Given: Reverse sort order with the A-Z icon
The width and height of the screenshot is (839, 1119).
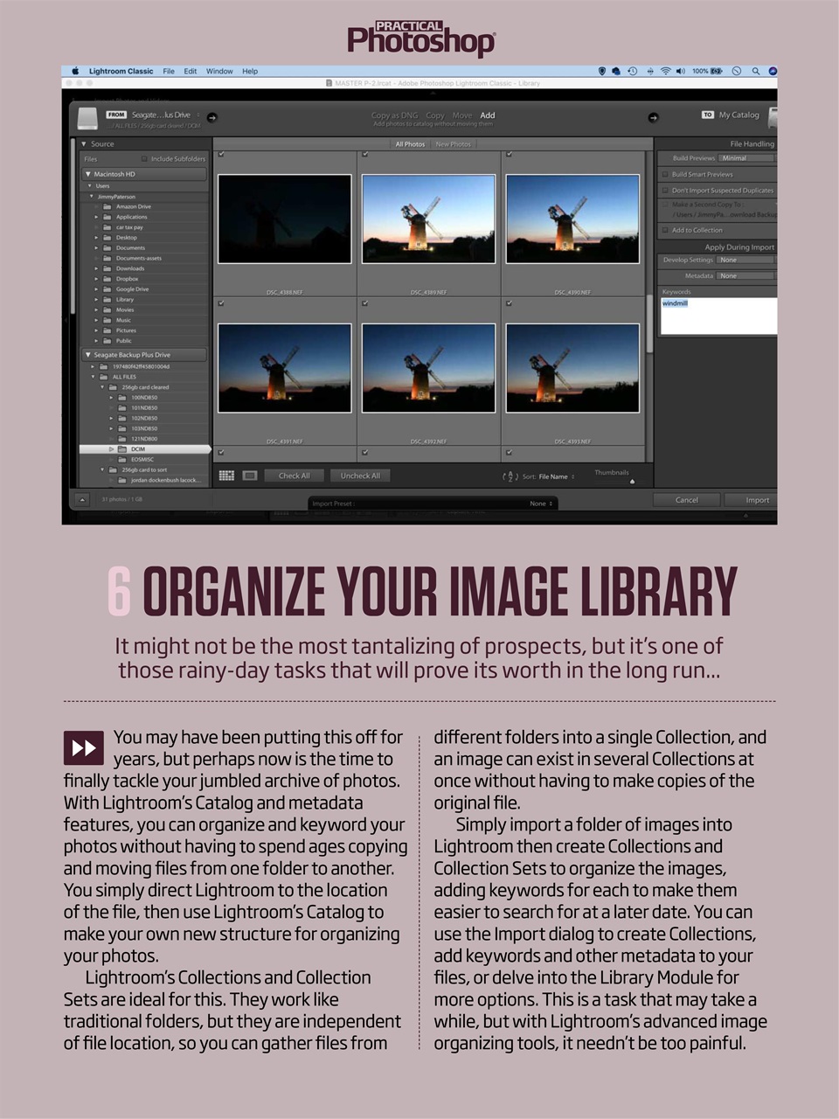Looking at the screenshot, I should tap(510, 475).
